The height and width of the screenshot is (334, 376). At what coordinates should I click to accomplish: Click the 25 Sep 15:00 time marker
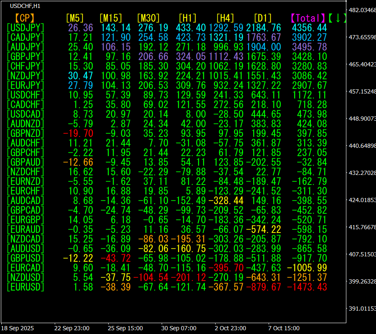click(125, 328)
